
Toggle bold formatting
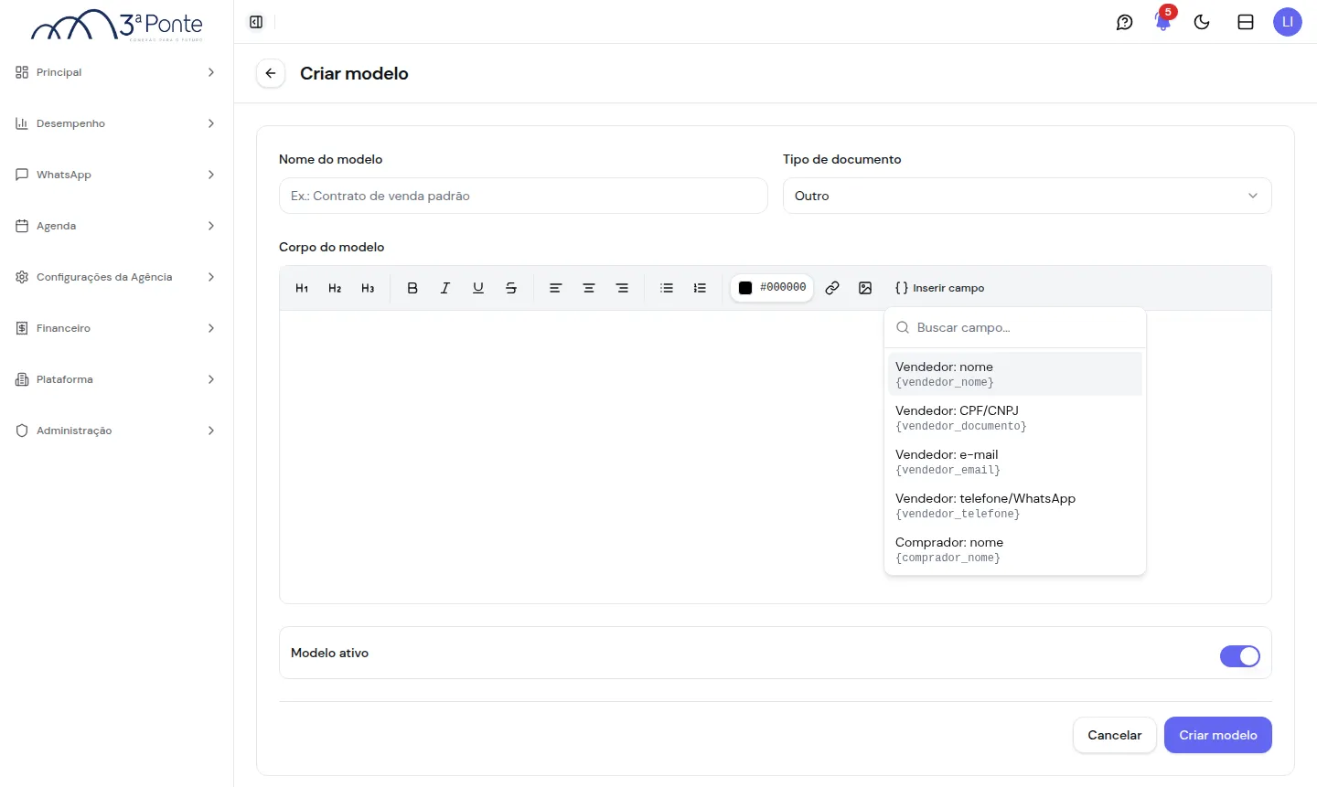pyautogui.click(x=412, y=288)
